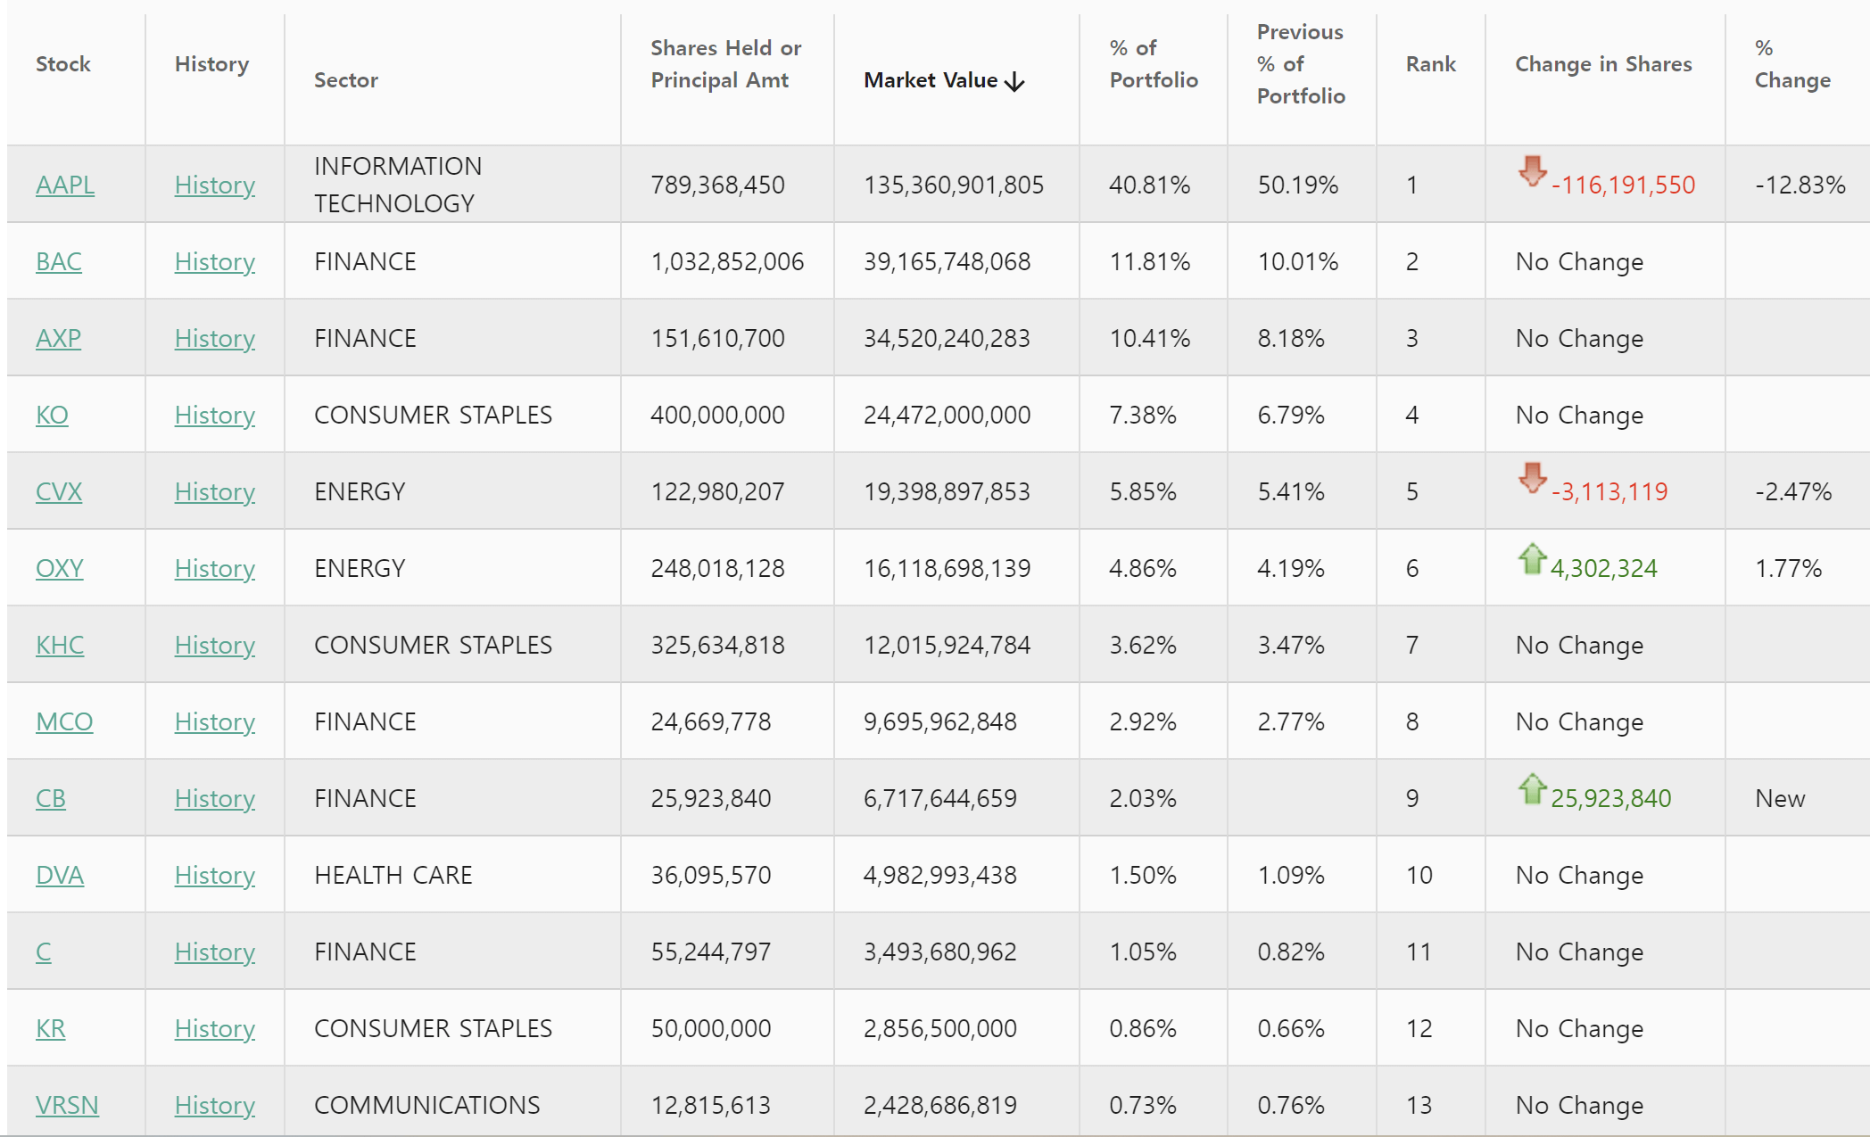
Task: Open the AXP stock link
Action: pyautogui.click(x=58, y=338)
